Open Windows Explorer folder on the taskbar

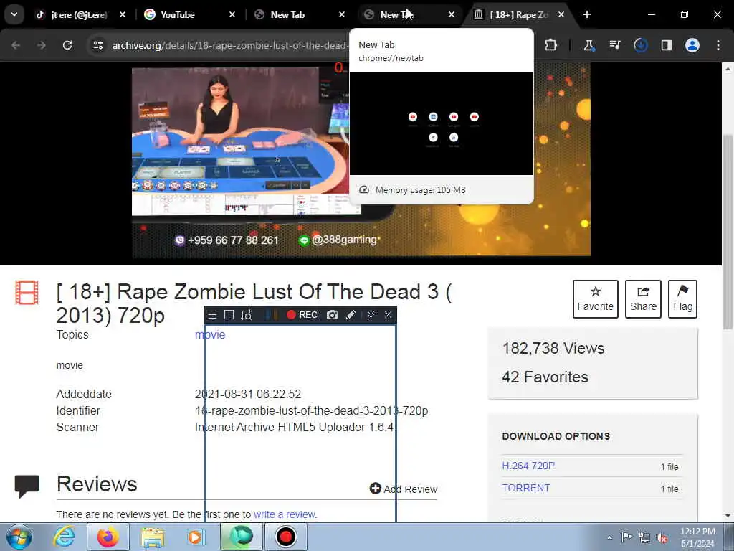[x=153, y=537]
